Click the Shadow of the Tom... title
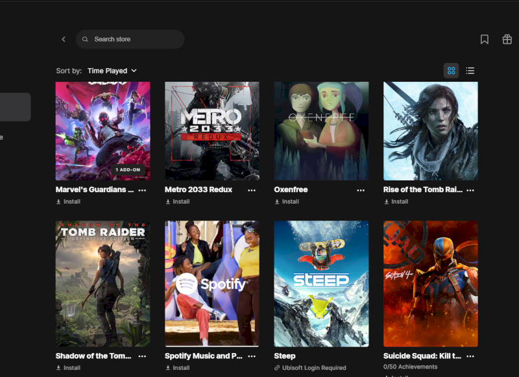The width and height of the screenshot is (519, 377). 93,356
